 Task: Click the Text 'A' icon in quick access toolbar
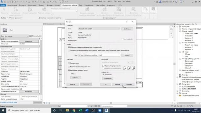click(x=44, y=2)
